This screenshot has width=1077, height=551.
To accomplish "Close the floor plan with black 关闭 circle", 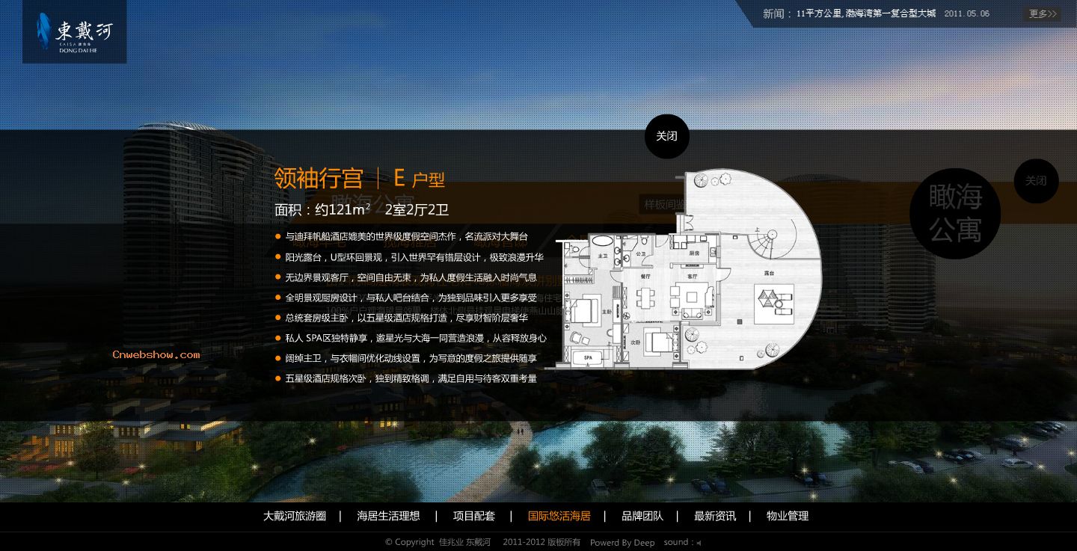I will point(667,136).
